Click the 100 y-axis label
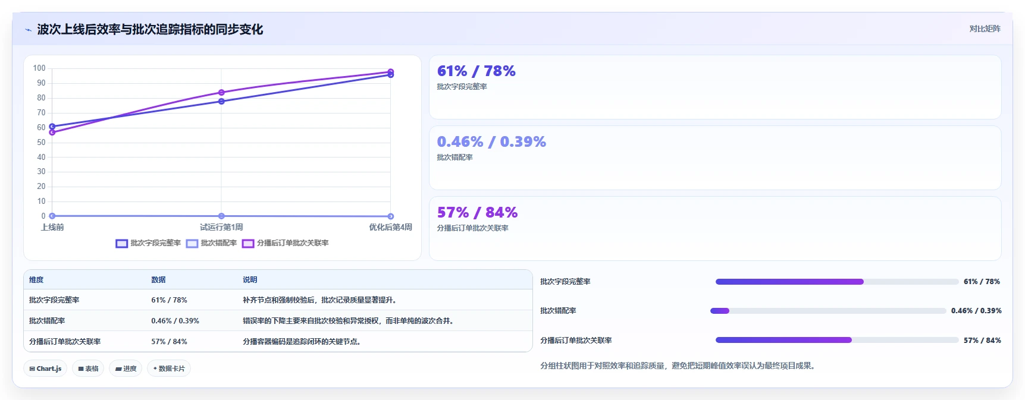Screen dimensions: 1025x400 pyautogui.click(x=39, y=68)
